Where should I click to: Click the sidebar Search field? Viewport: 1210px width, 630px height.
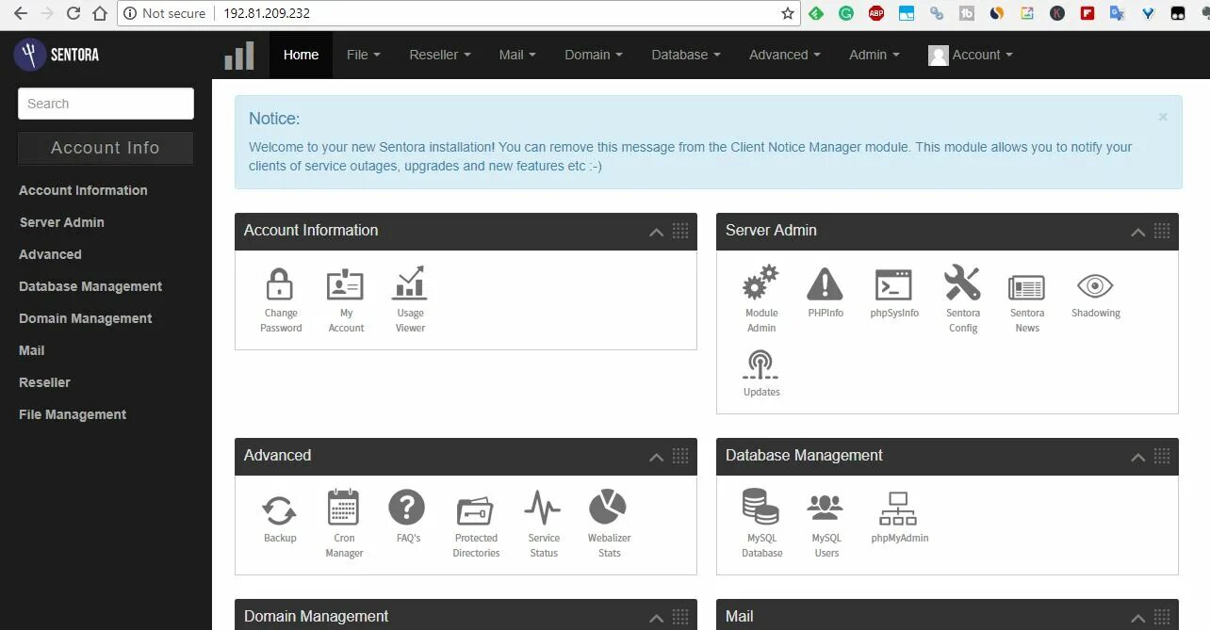click(x=106, y=104)
